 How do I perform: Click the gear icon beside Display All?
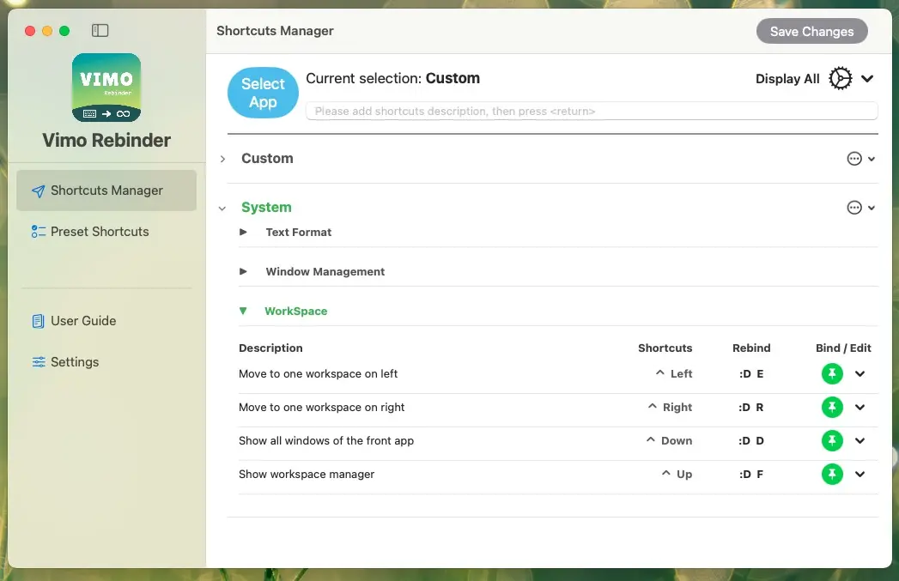coord(841,79)
